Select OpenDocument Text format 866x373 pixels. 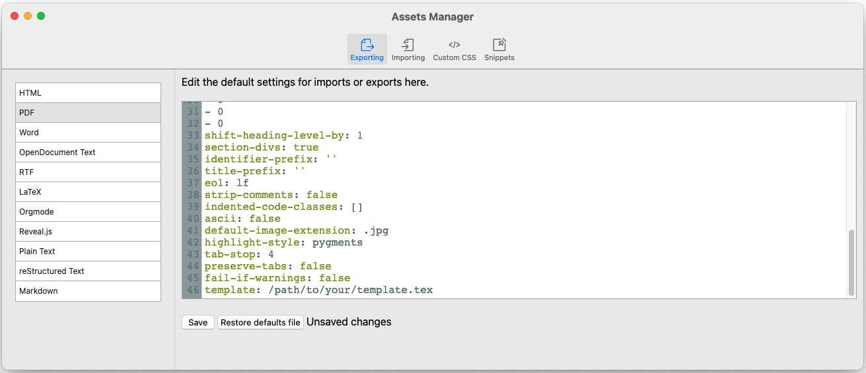pyautogui.click(x=88, y=153)
